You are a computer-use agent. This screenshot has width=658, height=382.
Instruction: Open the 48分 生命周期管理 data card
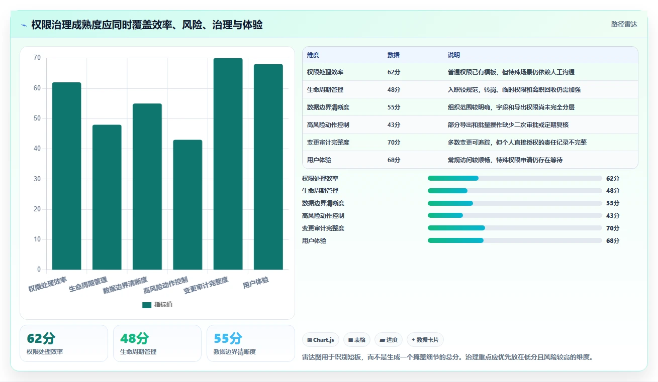pyautogui.click(x=157, y=343)
